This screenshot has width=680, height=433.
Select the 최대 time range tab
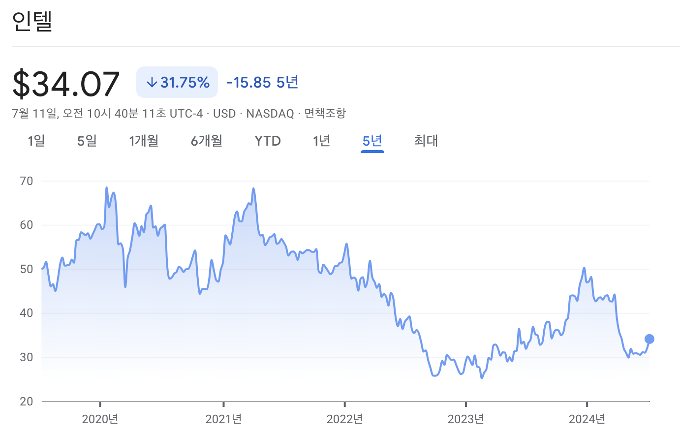426,141
